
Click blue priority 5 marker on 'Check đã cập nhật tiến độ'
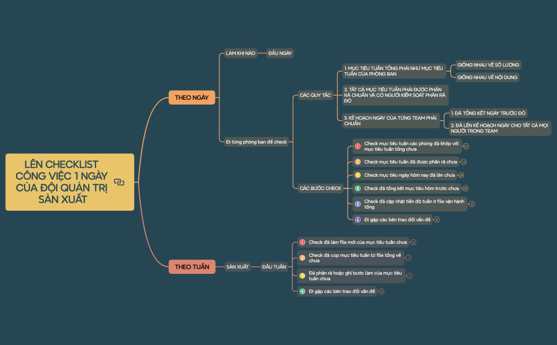pyautogui.click(x=358, y=204)
